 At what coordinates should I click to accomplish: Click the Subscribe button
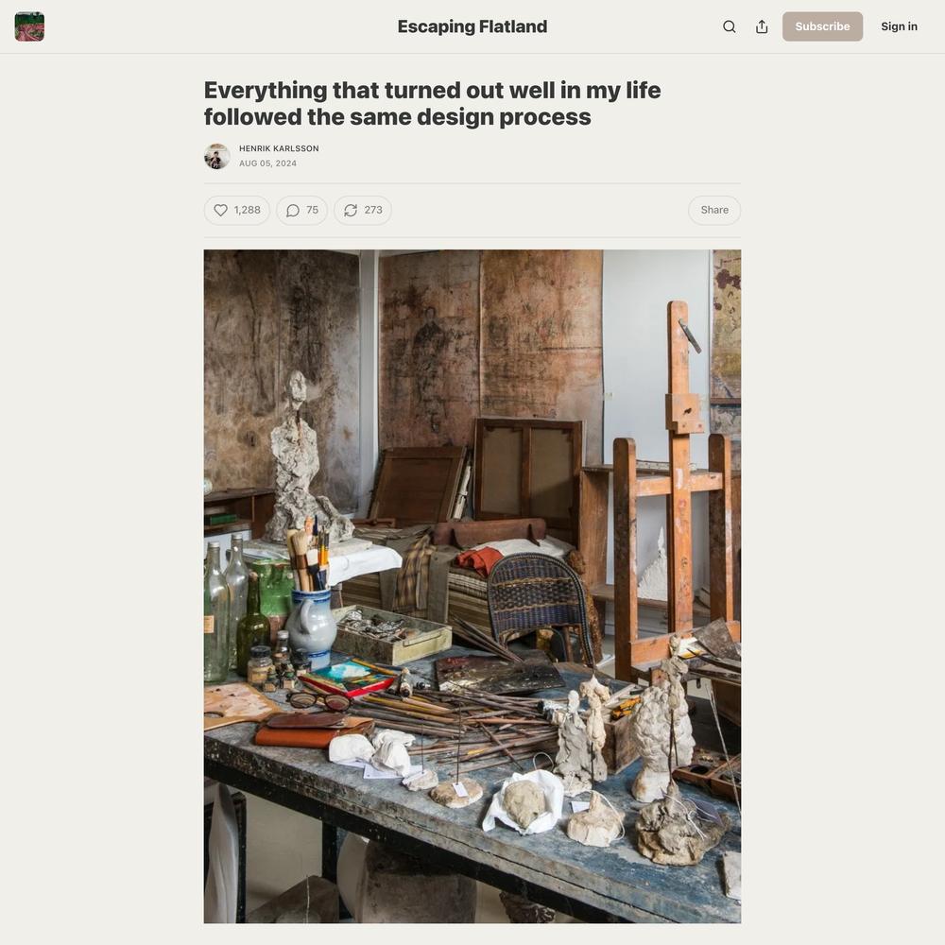(x=822, y=26)
